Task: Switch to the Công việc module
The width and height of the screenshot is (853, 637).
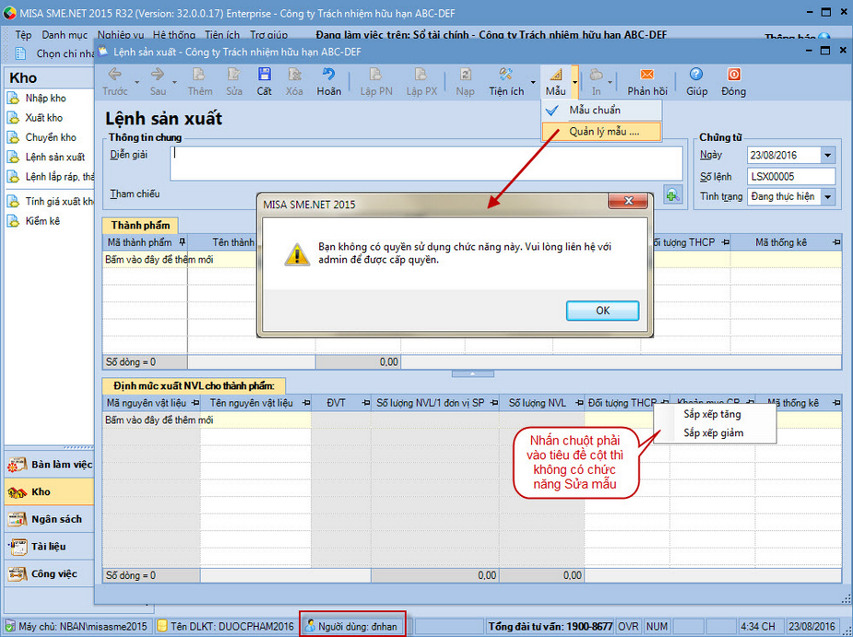Action: tap(50, 573)
